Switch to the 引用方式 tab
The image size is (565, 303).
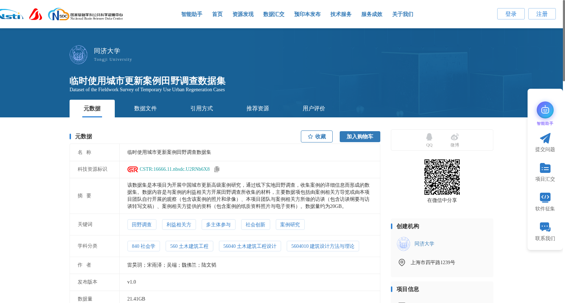[202, 109]
